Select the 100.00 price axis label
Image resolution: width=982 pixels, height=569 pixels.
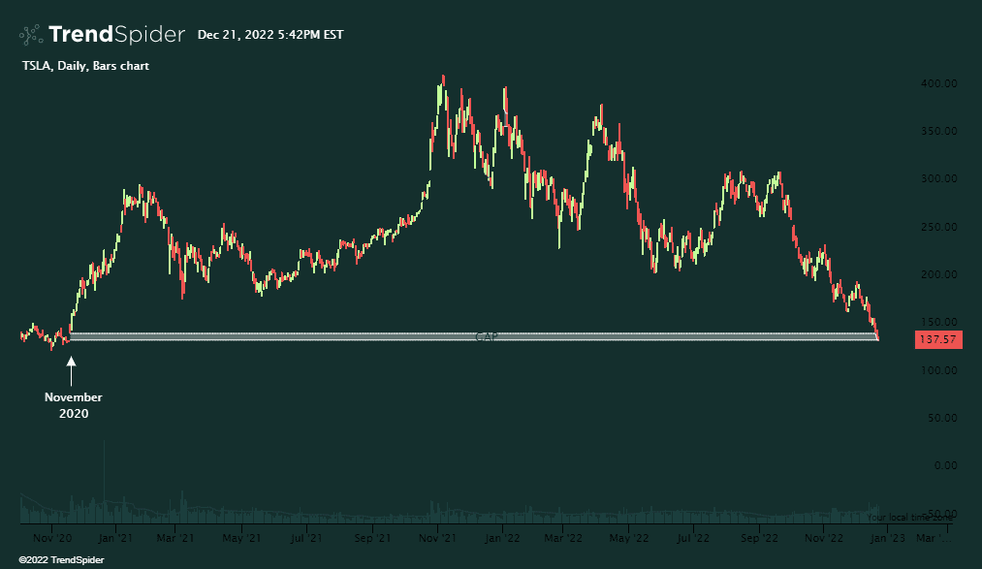[x=938, y=370]
